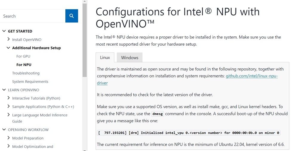Switch to the Windows tab
Screen dimensions: 291x151
click(130, 58)
